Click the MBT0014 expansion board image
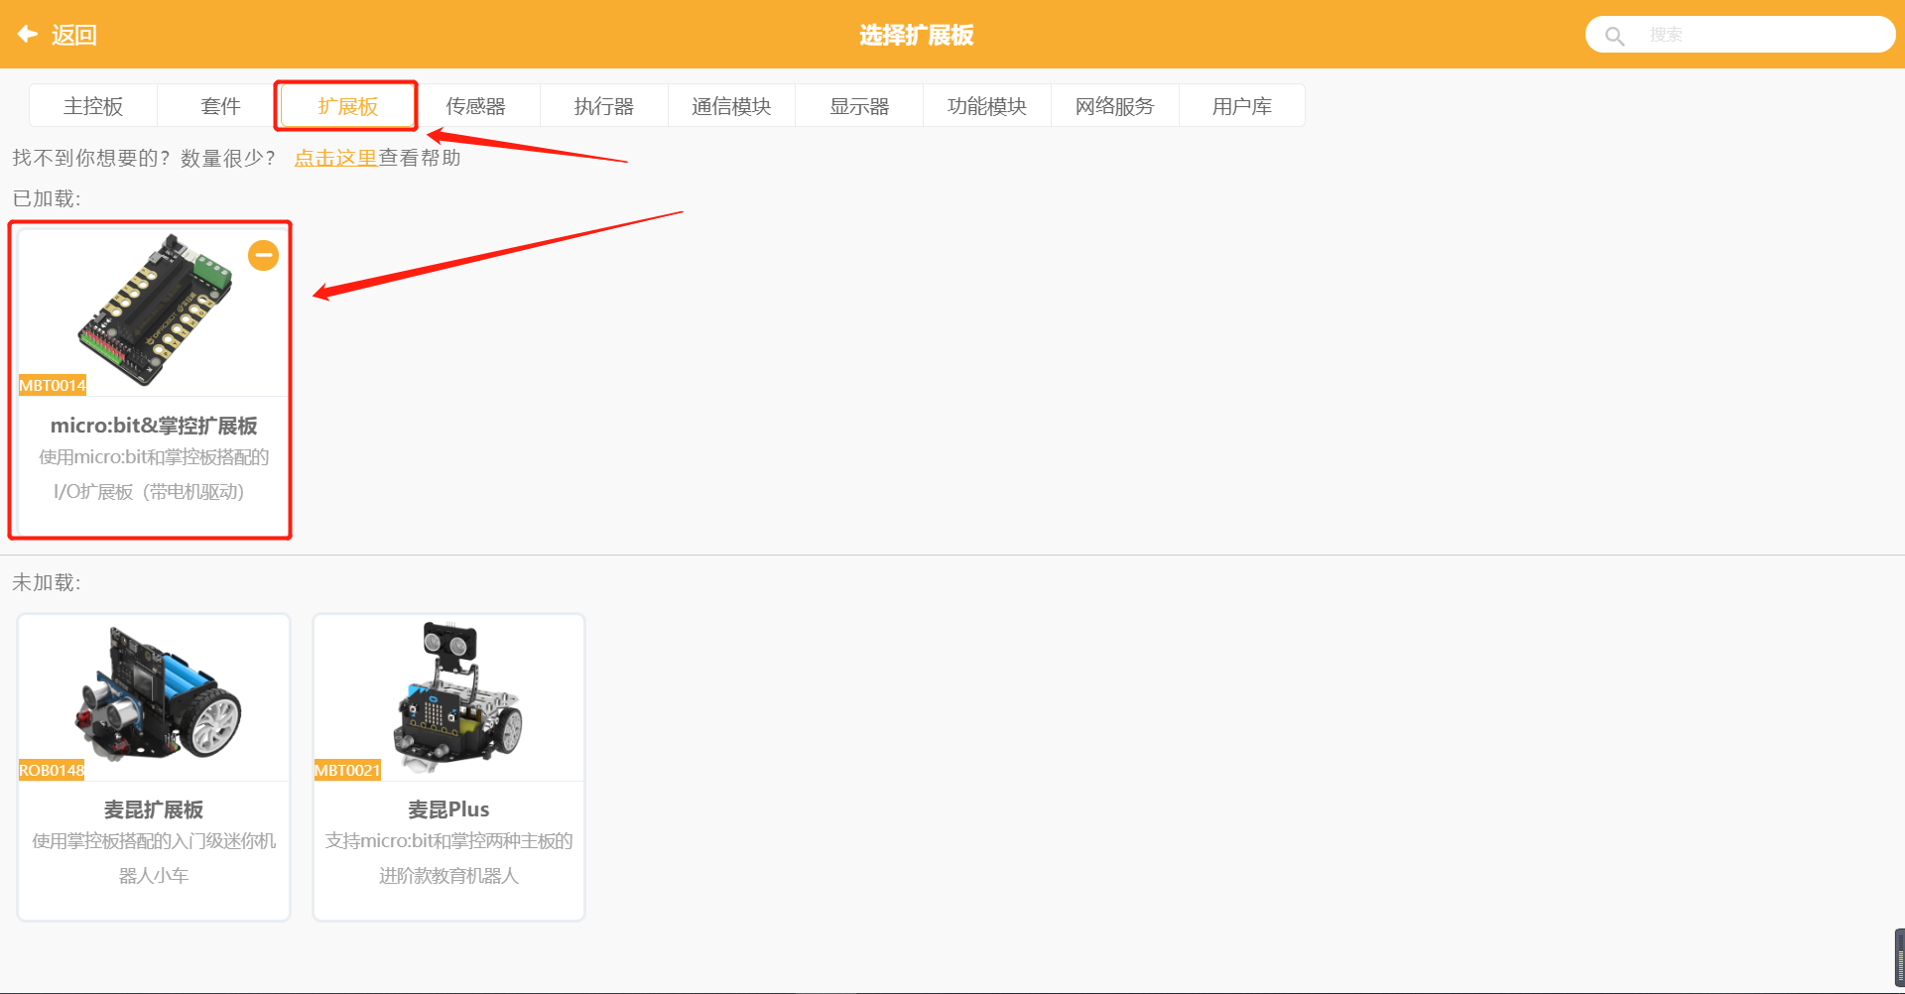The height and width of the screenshot is (994, 1905). pos(156,310)
